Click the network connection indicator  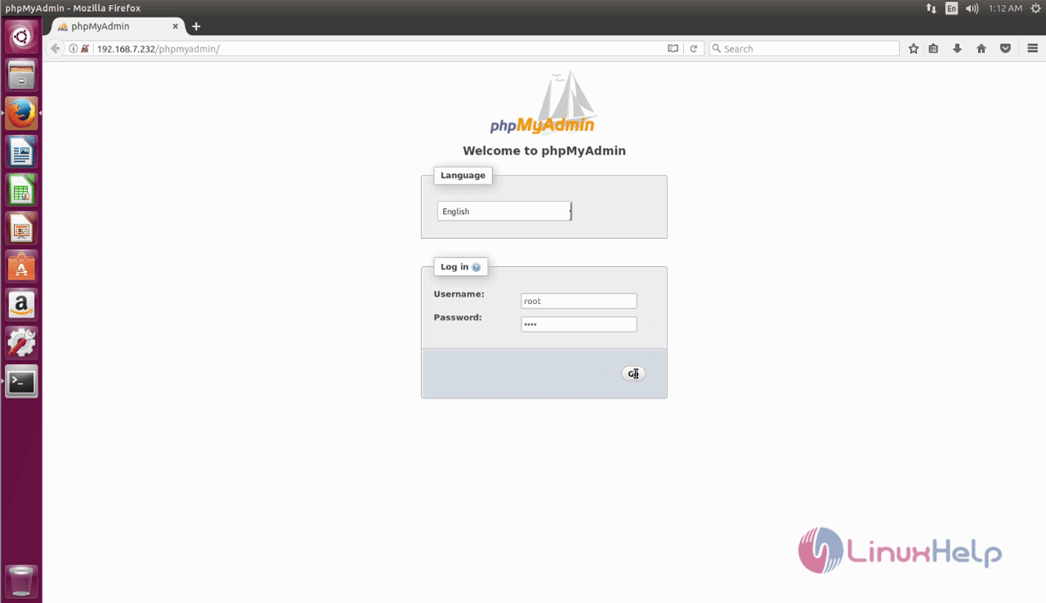click(x=932, y=8)
